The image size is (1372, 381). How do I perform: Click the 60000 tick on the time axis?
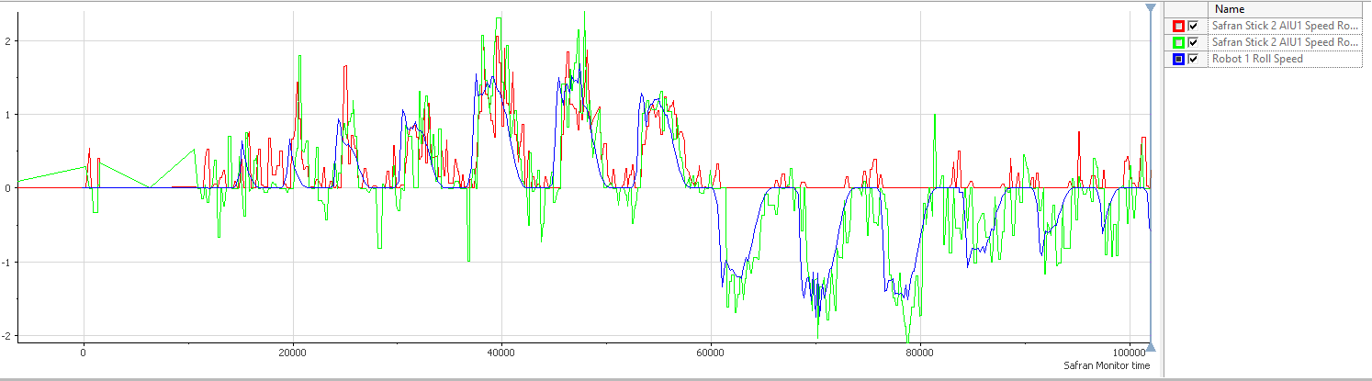pos(710,351)
